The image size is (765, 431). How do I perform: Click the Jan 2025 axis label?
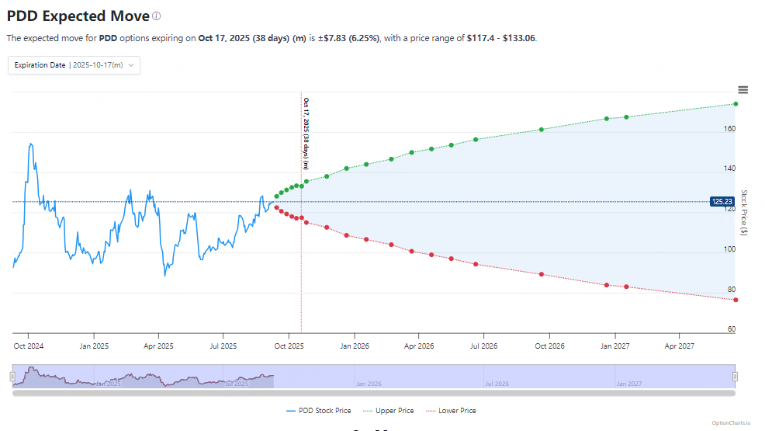point(94,346)
